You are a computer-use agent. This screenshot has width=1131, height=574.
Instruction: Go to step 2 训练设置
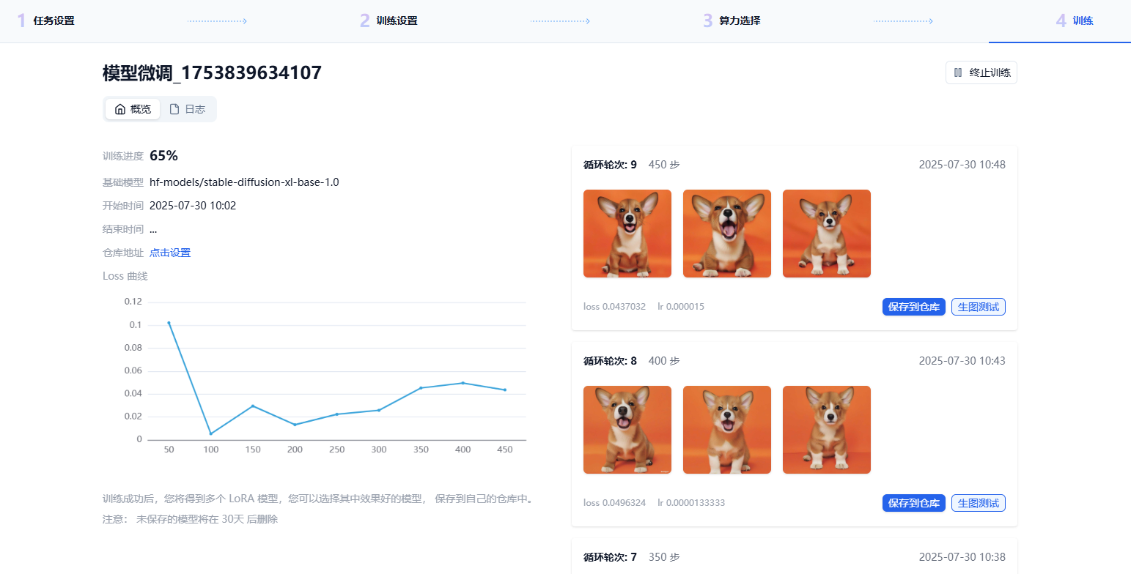[x=388, y=20]
